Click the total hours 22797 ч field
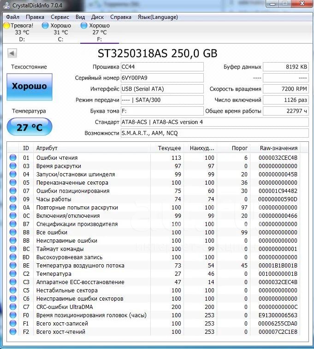Image resolution: width=314 pixels, height=349 pixels. (x=286, y=111)
